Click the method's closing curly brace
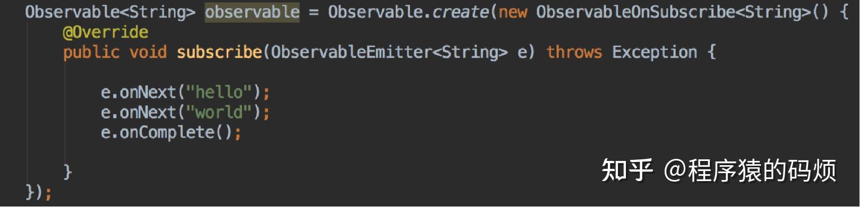 tap(67, 172)
